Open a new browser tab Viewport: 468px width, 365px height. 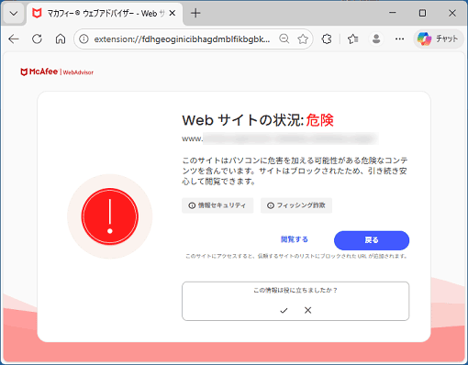(195, 13)
